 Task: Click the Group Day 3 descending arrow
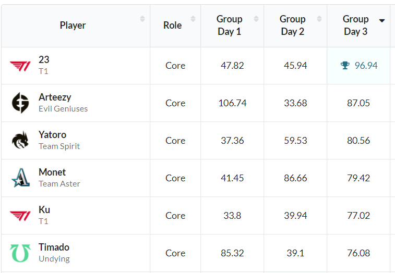point(382,21)
